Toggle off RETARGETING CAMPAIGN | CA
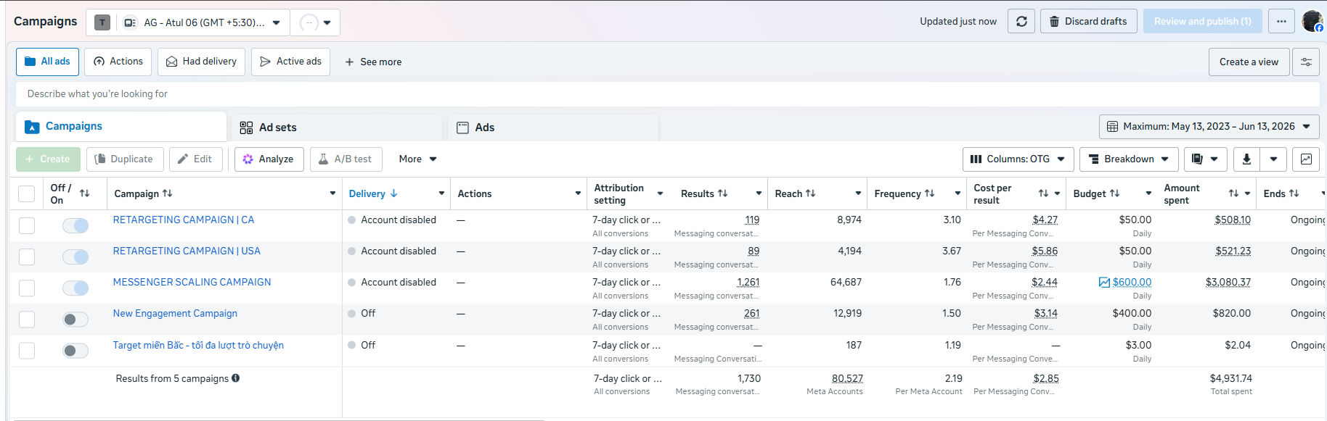This screenshot has height=421, width=1327. pos(75,226)
